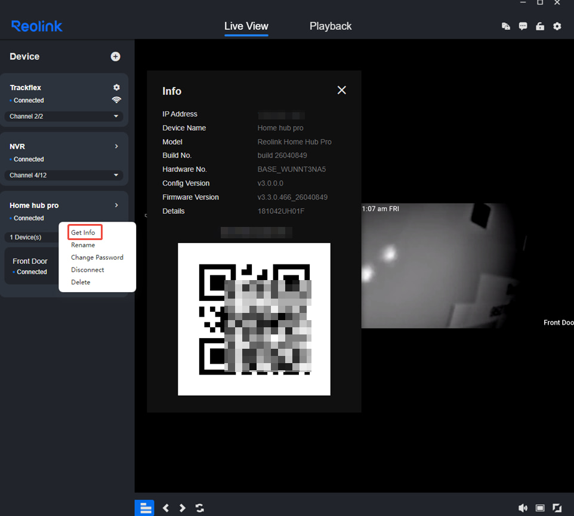The height and width of the screenshot is (516, 574).
Task: Expand NVR Channel 4/12 dropdown
Action: coord(64,175)
